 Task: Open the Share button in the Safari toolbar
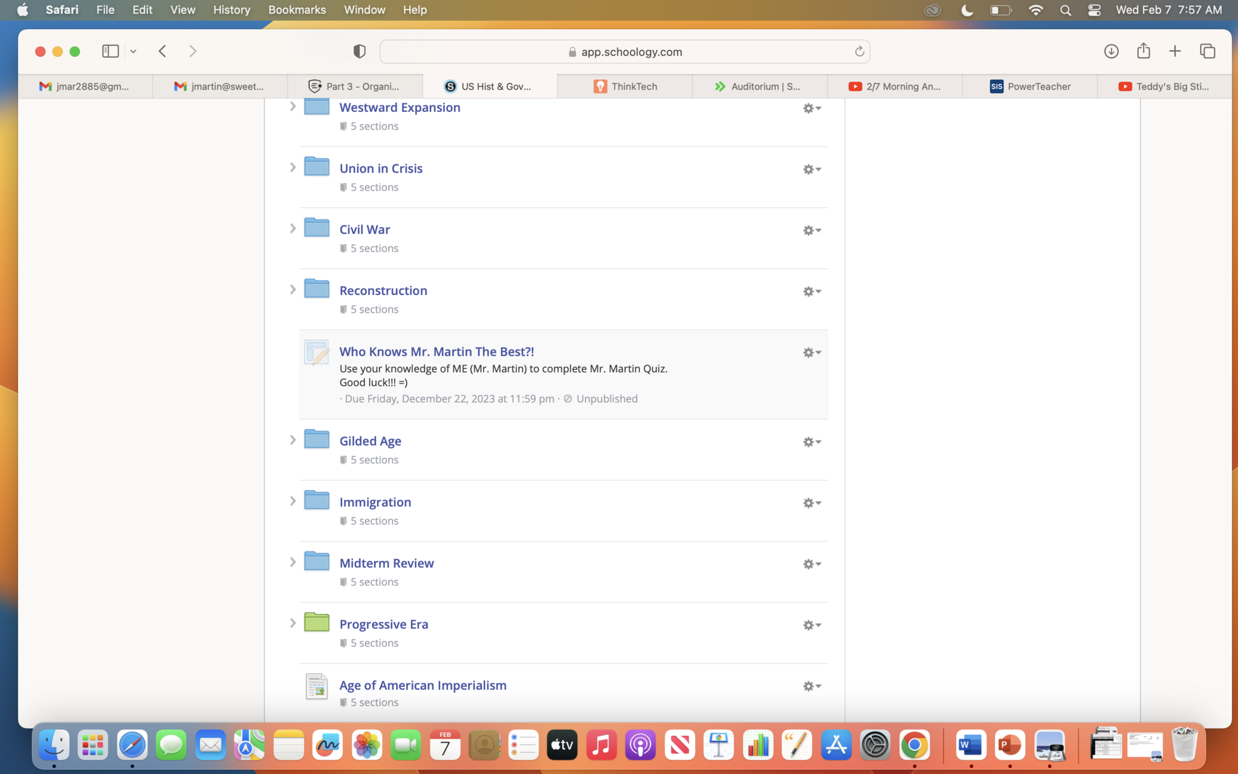click(x=1143, y=51)
